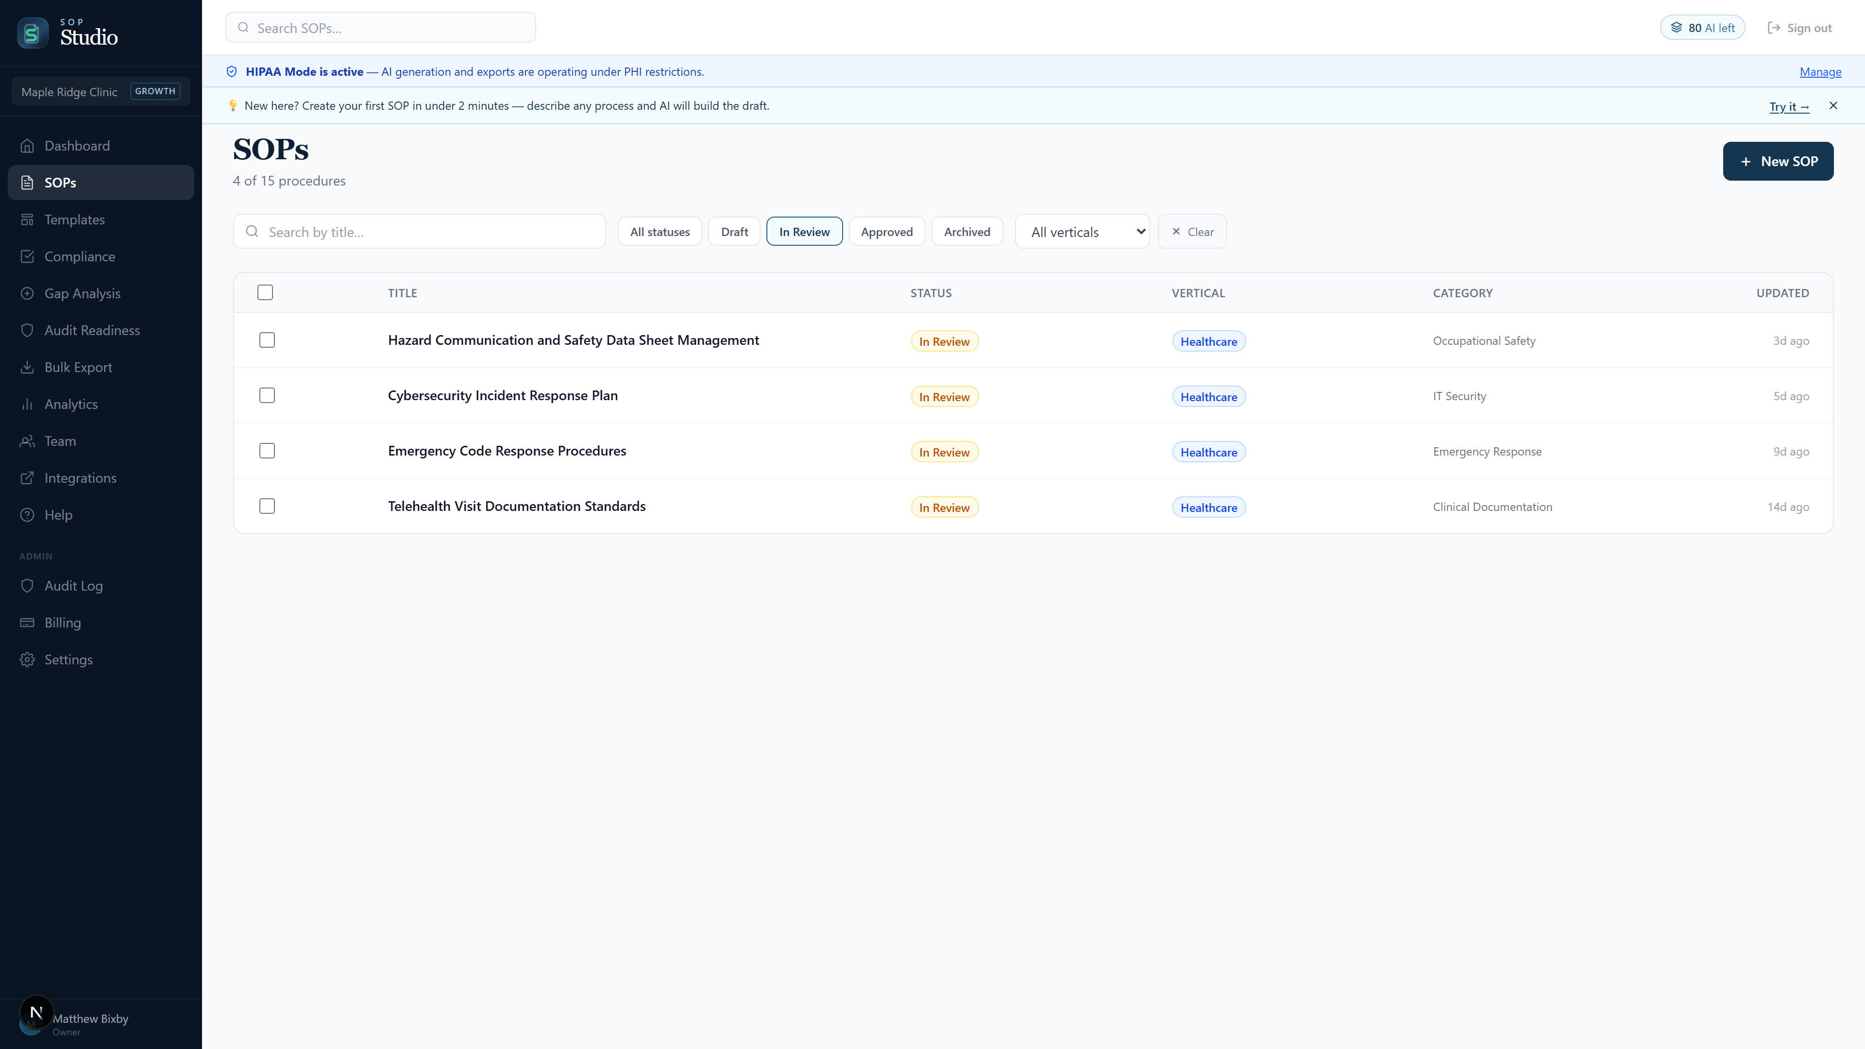Screen dimensions: 1865x1049
Task: Open Settings gear icon in admin section
Action: click(28, 660)
